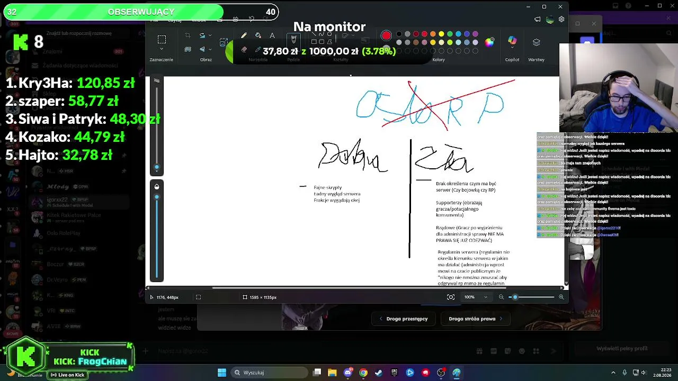The height and width of the screenshot is (381, 678).
Task: Open Discord from the taskbar
Action: pos(348,373)
